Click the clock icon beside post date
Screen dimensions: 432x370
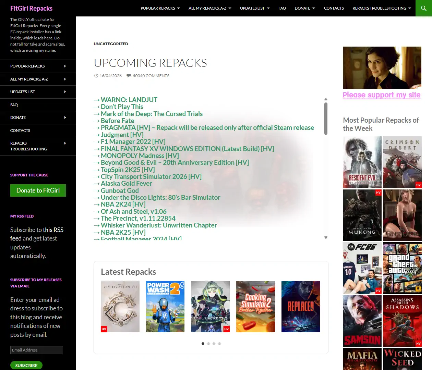pyautogui.click(x=96, y=76)
